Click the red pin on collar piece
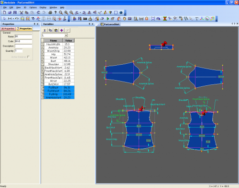The image size is (239, 188). point(164,44)
